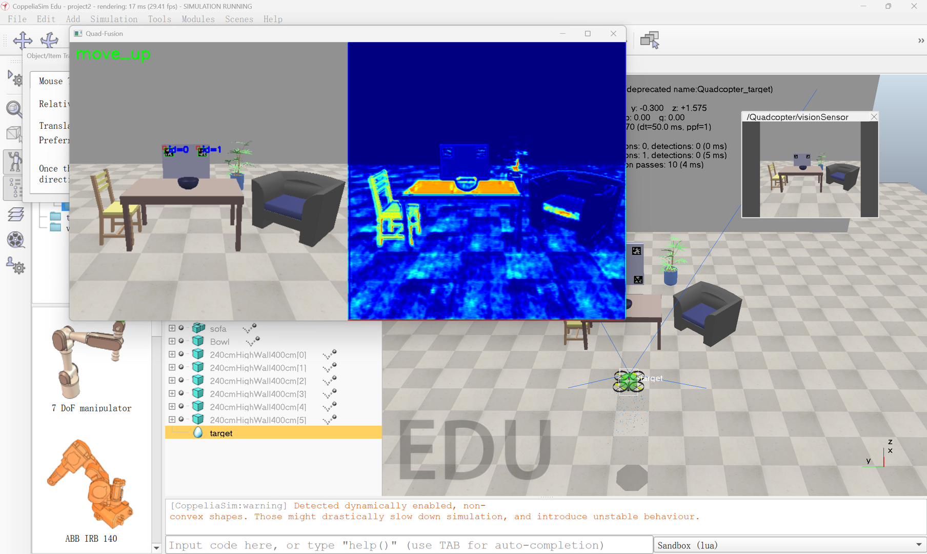Click the visionSensor floating view image
The height and width of the screenshot is (554, 927).
[810, 170]
